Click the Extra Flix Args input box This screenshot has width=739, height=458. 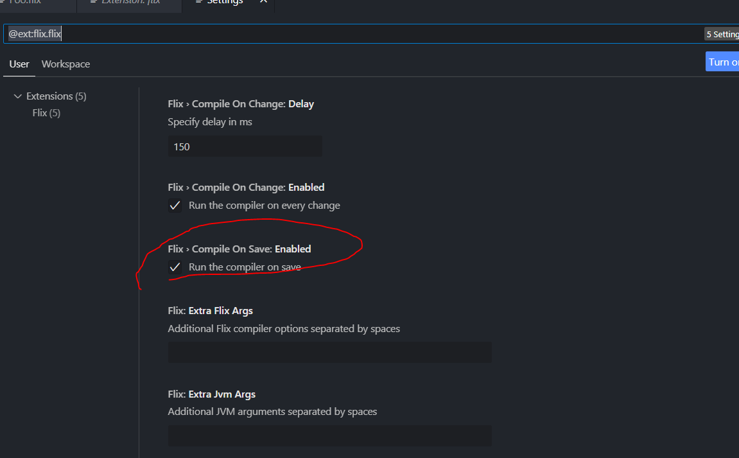pyautogui.click(x=329, y=352)
